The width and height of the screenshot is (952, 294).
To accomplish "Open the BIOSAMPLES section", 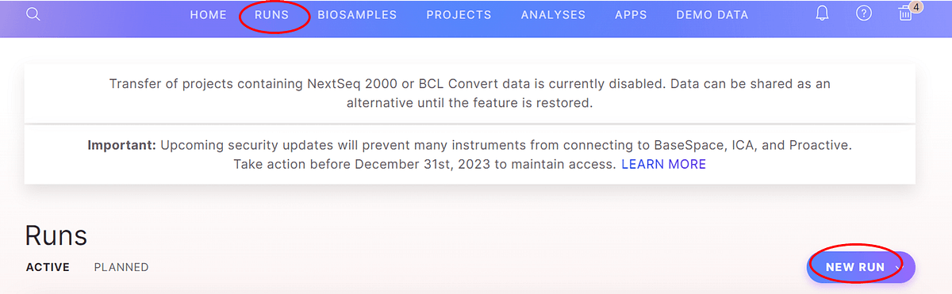I will coord(357,15).
